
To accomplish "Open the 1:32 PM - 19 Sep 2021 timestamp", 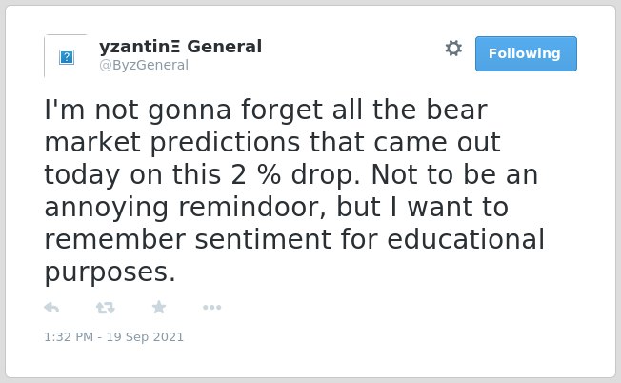I will (x=114, y=337).
